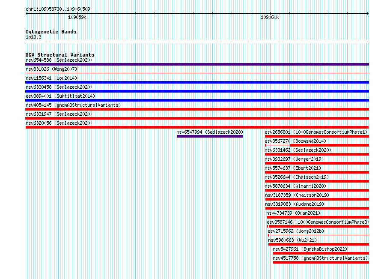Open nsv3526644 (Chaisson2019) label

297,177
